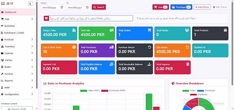The image size is (234, 110).
Task: Click the red barcode scanner icon
Action: [46, 18]
